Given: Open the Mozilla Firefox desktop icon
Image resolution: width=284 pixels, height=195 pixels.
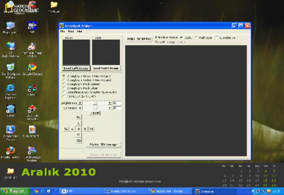Looking at the screenshot, I should pyautogui.click(x=10, y=150).
